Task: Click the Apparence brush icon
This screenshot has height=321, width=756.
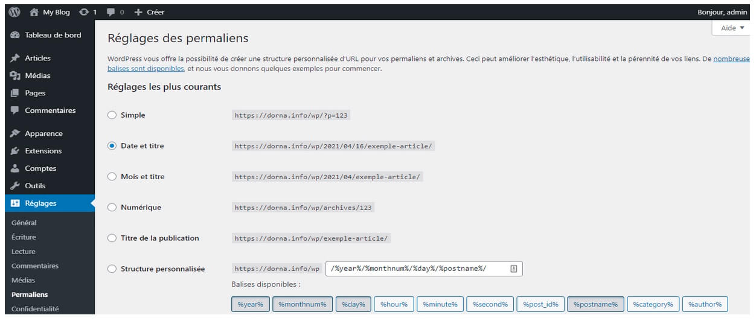Action: click(15, 133)
